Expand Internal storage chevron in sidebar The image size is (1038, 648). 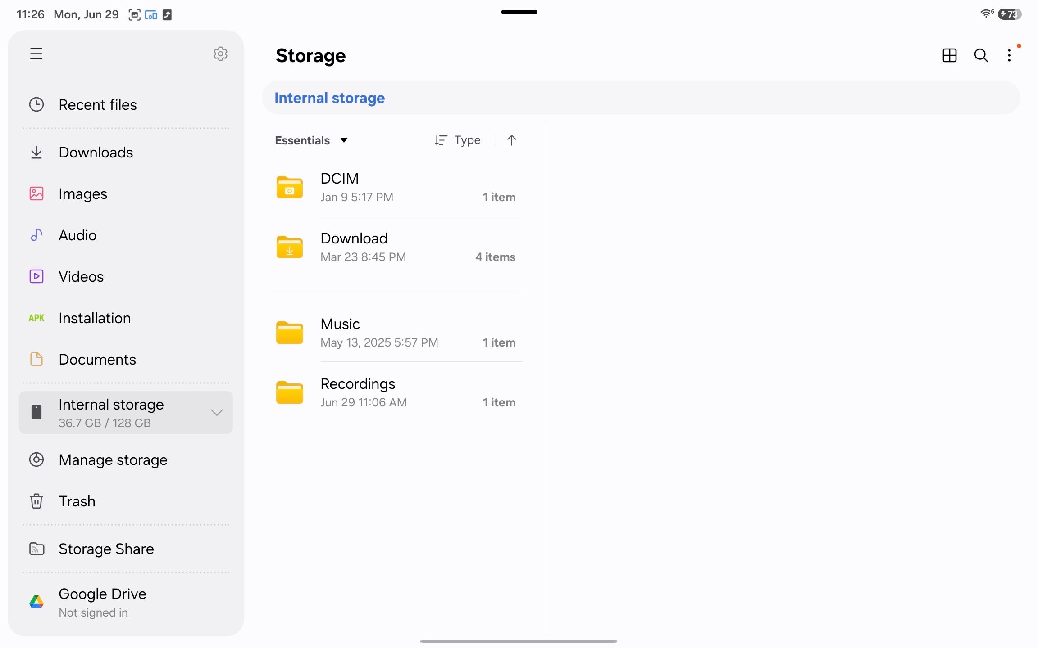tap(217, 412)
